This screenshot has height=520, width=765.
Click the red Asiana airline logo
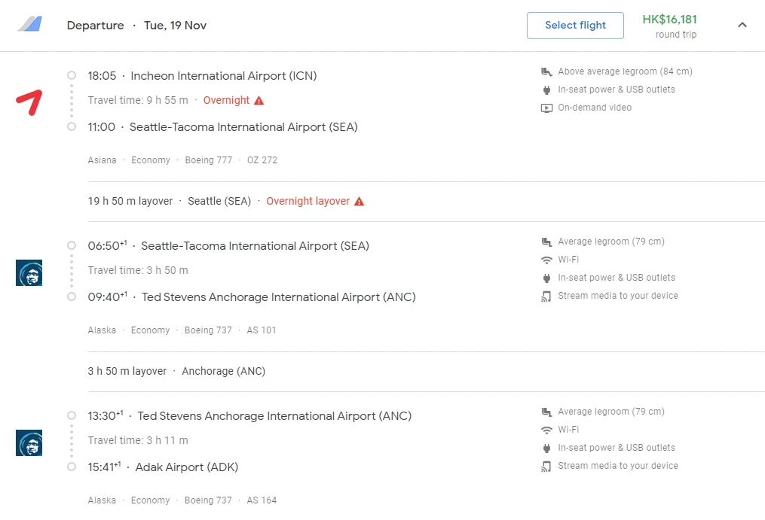(x=29, y=102)
